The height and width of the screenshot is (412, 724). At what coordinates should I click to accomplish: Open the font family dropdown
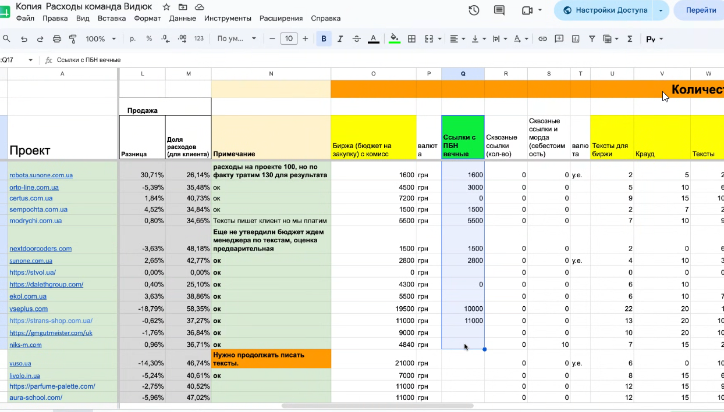(237, 39)
